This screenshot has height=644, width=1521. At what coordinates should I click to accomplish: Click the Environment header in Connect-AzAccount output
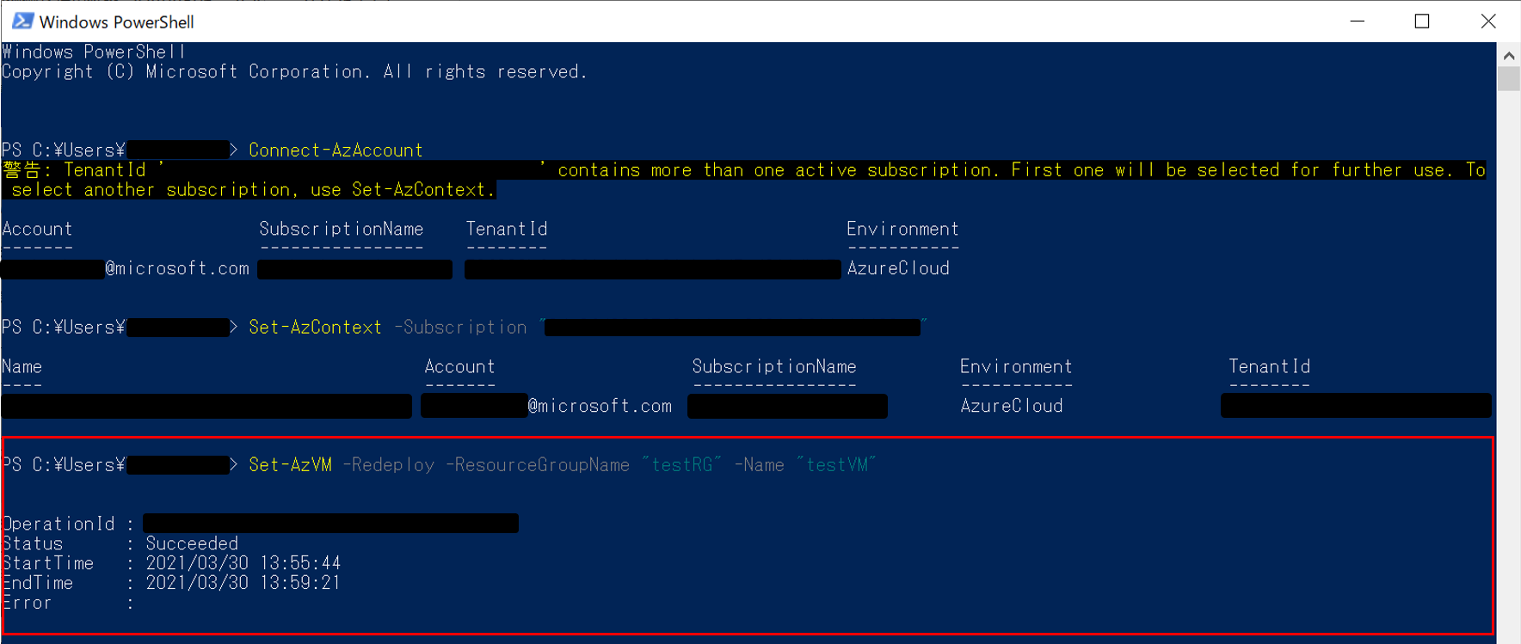tap(902, 229)
